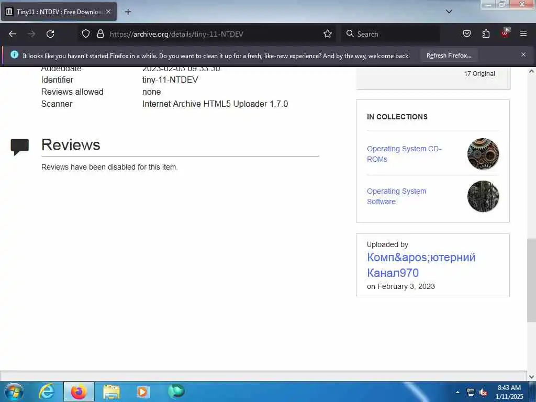Click the scrollbar up arrow

pos(531,71)
